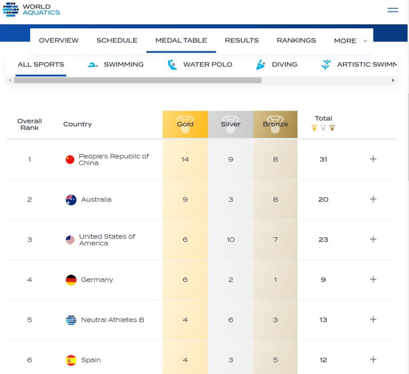Click the Australia flag icon
The height and width of the screenshot is (374, 409).
[x=71, y=200]
